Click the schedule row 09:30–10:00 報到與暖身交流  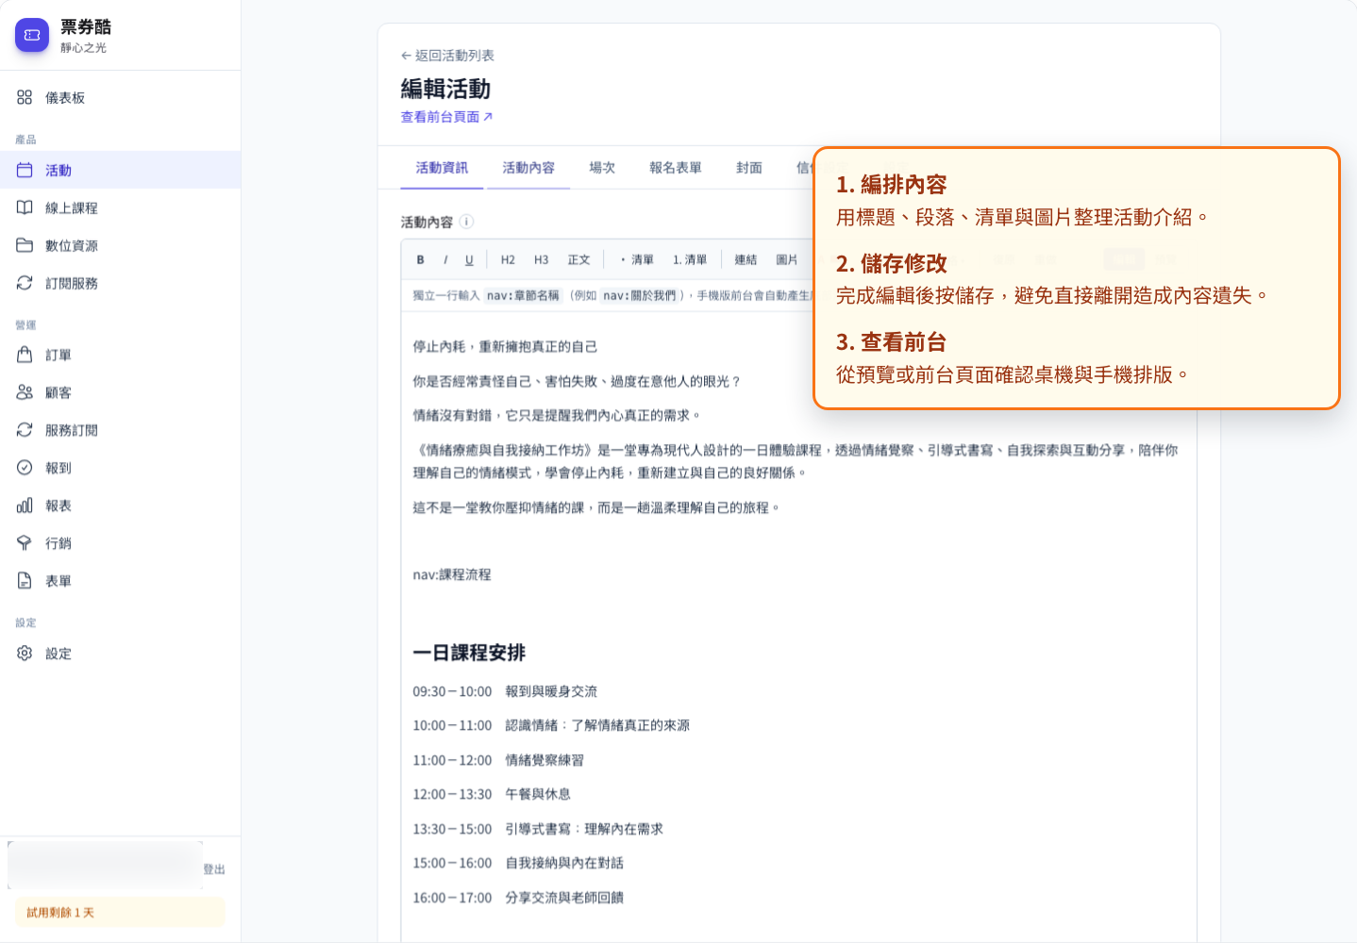(x=505, y=691)
